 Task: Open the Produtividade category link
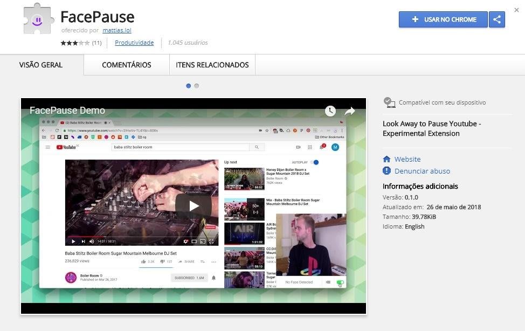click(x=134, y=43)
